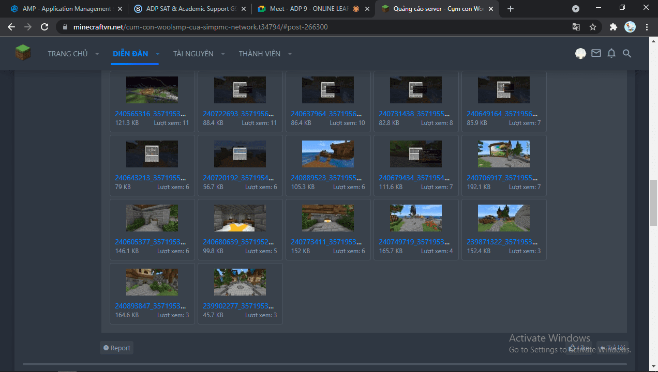Click the search magnifier icon

(x=627, y=53)
